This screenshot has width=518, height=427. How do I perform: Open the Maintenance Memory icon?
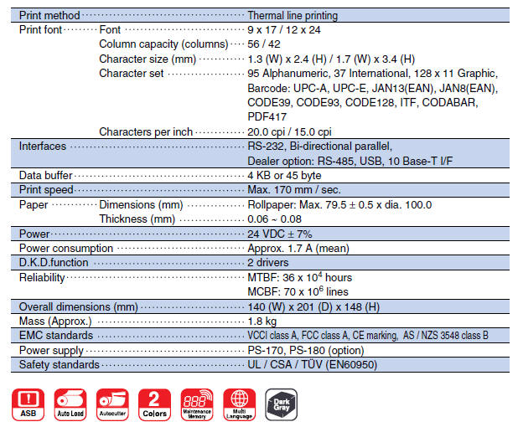[198, 403]
